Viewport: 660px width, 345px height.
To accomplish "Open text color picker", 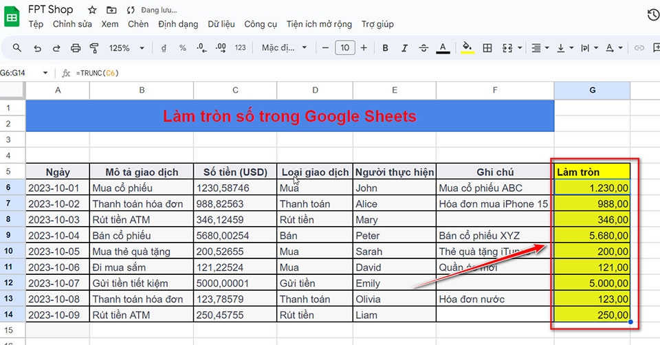I will click(442, 48).
